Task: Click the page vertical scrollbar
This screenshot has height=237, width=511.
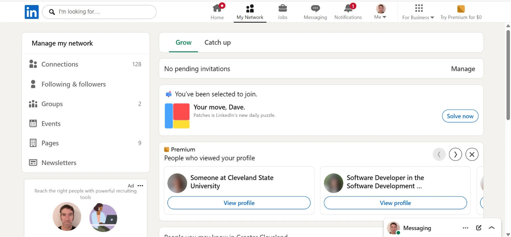Action: click(x=508, y=75)
